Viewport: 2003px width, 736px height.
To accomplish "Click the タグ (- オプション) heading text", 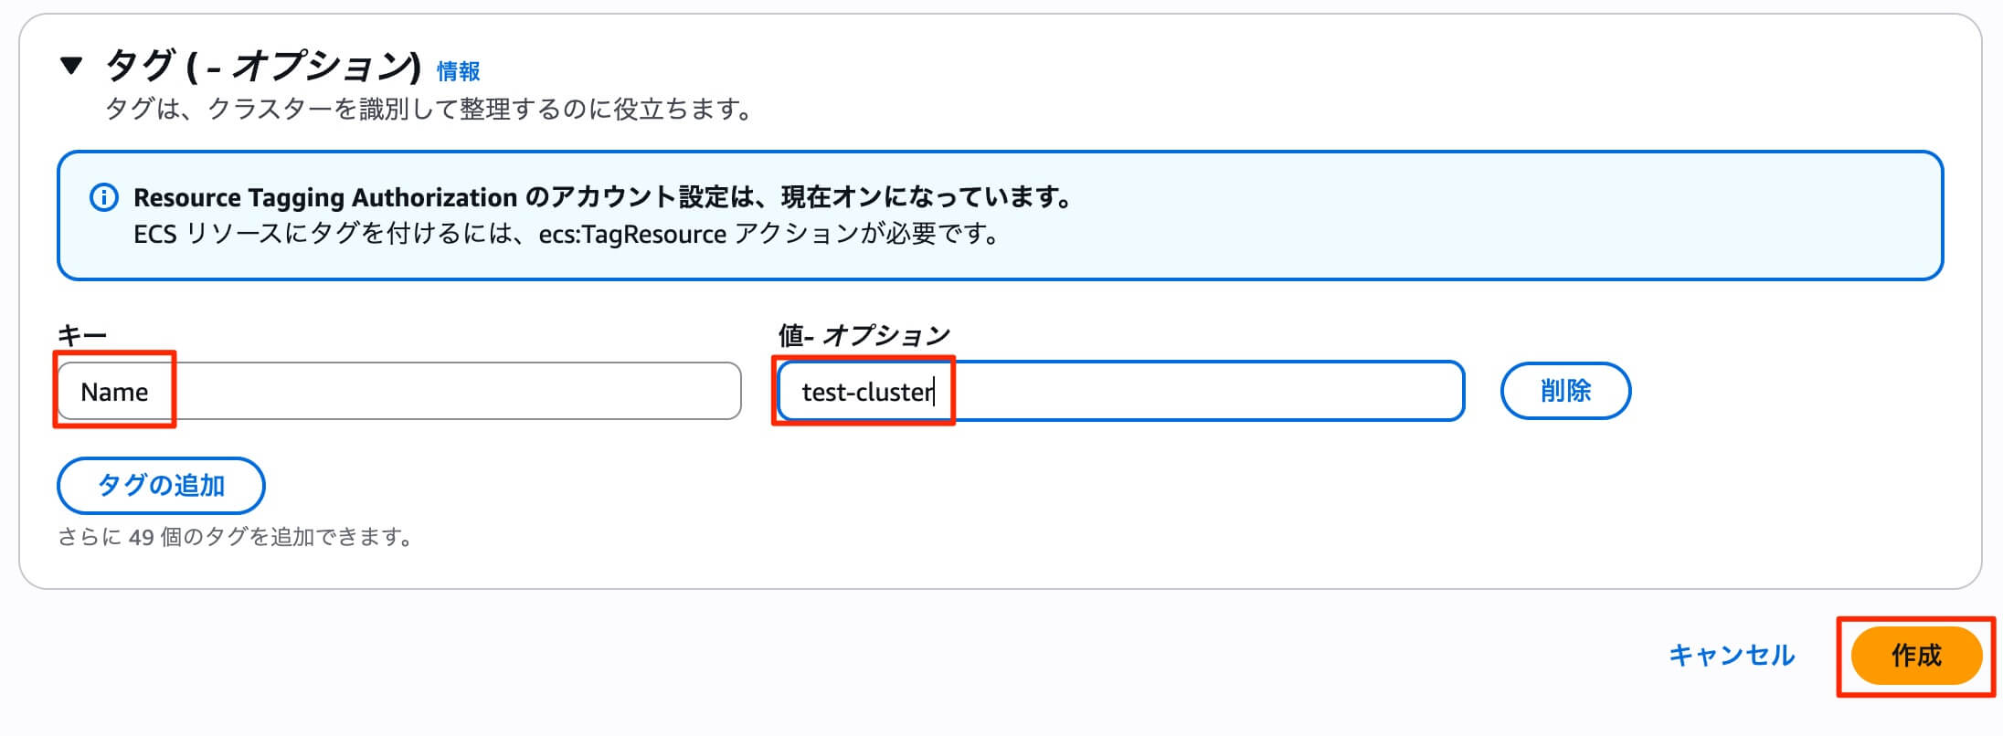I will pyautogui.click(x=263, y=66).
